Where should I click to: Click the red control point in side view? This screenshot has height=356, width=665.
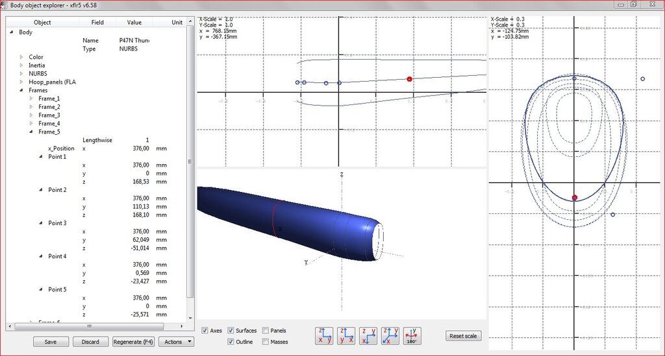pyautogui.click(x=409, y=79)
